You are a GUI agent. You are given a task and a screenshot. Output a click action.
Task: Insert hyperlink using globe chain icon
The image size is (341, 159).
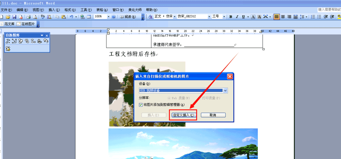[x=83, y=17]
